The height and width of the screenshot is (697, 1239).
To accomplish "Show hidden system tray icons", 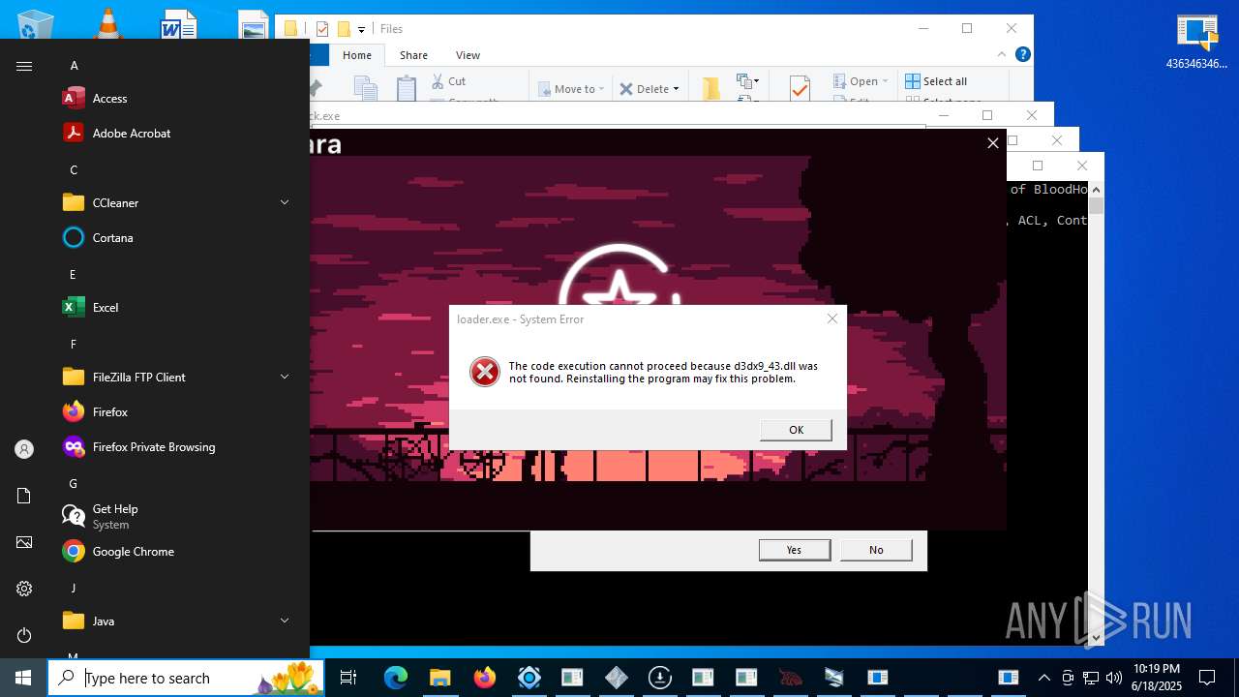I will tap(1043, 678).
